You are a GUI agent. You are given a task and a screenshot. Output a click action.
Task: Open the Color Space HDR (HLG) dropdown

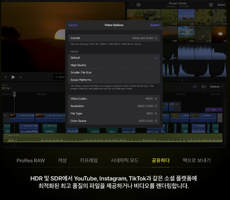pos(114,121)
